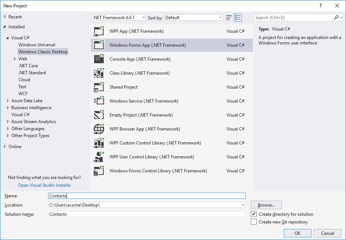Expand the Azure Stream Analytics node

(8, 122)
